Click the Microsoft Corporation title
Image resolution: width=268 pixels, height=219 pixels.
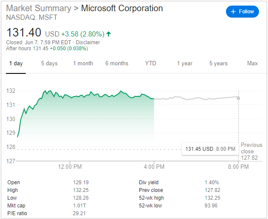pyautogui.click(x=122, y=8)
